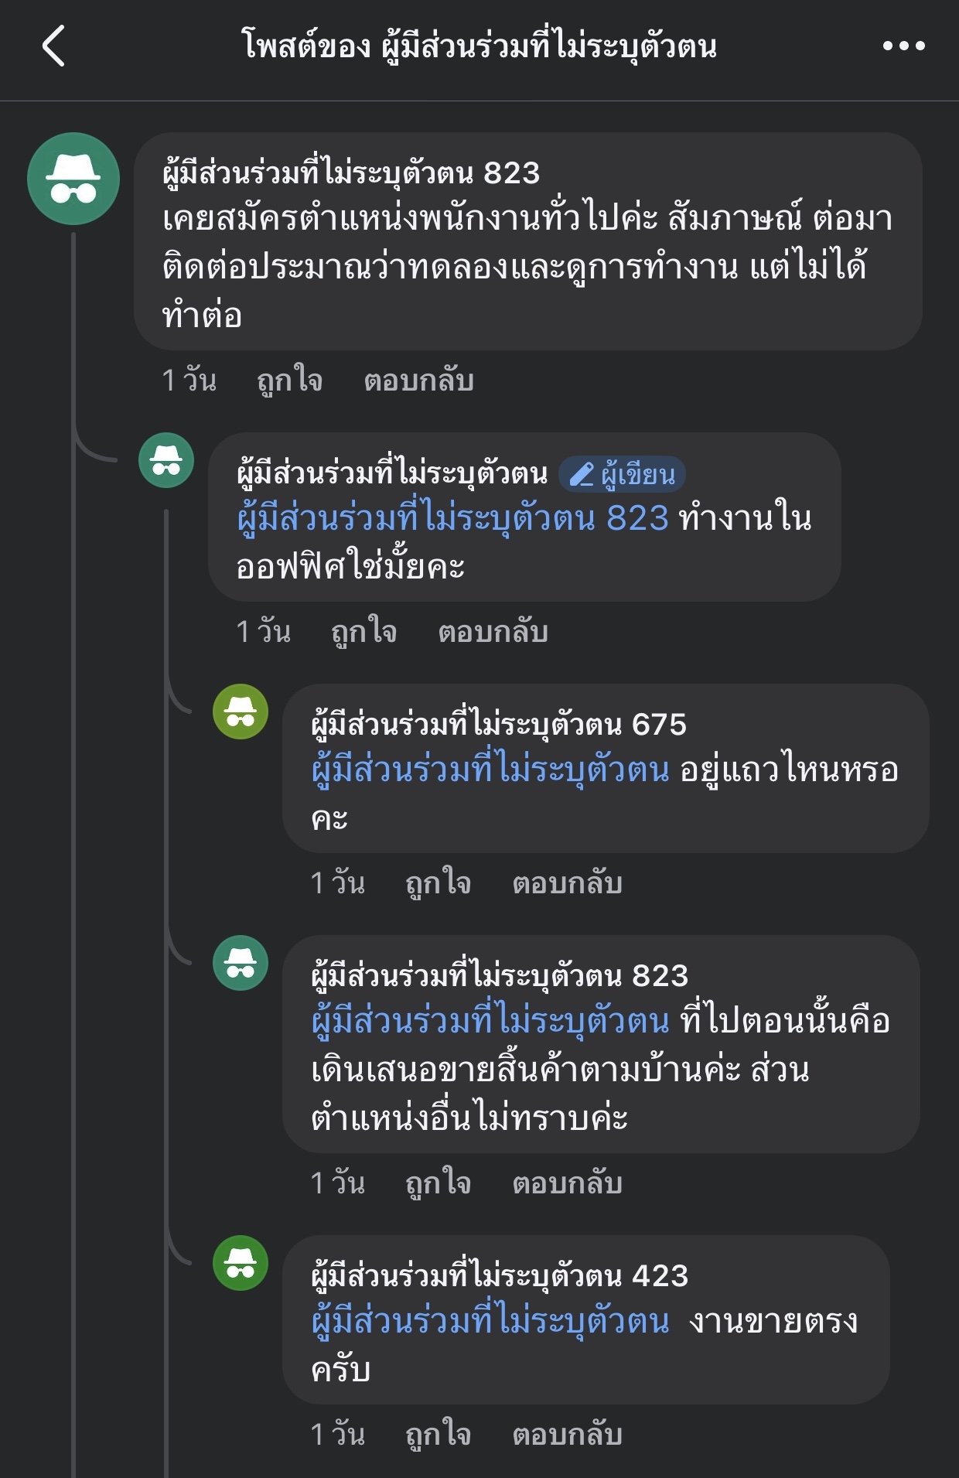Screen dimensions: 959x1478
Task: Like participant 423's direct sales comment
Action: coord(439,1435)
